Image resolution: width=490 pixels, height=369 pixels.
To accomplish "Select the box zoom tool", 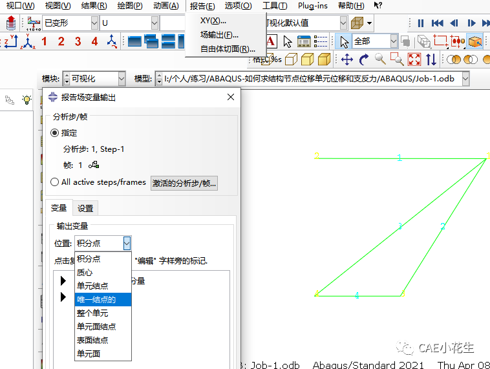I will click(397, 59).
